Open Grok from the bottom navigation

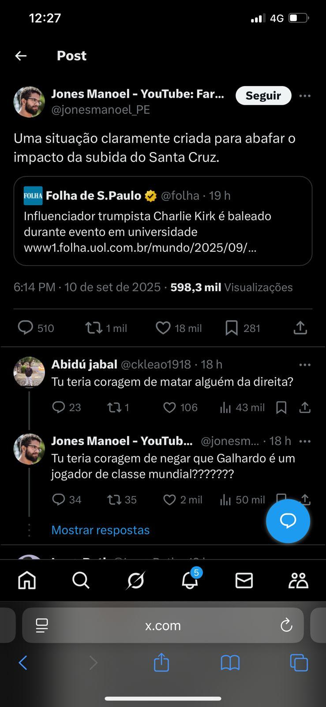pos(135,580)
